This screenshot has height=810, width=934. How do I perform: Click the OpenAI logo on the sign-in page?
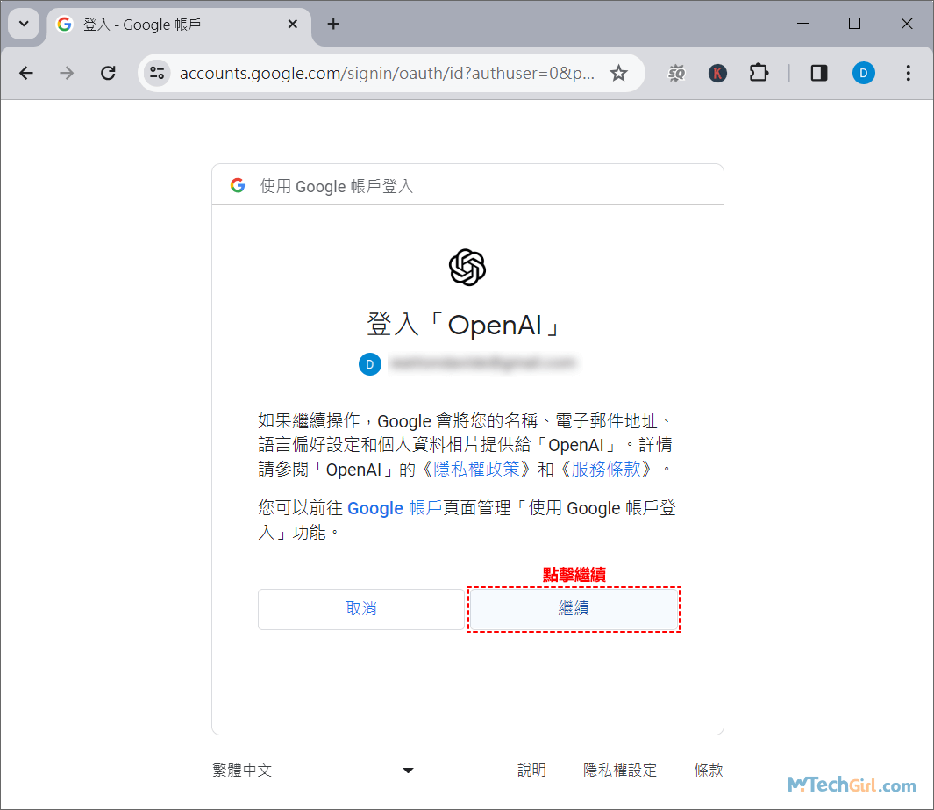tap(467, 267)
